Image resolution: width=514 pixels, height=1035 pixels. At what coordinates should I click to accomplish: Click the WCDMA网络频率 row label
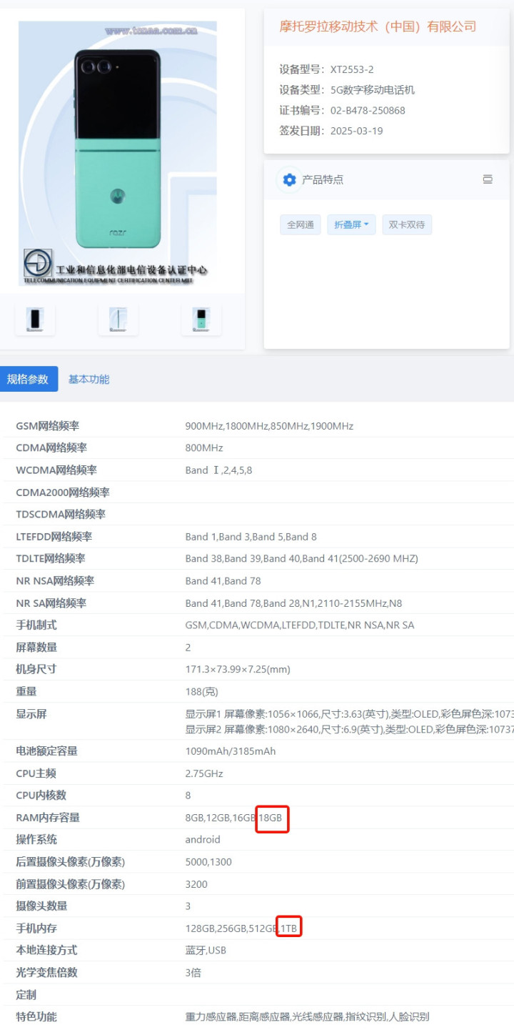pos(56,470)
